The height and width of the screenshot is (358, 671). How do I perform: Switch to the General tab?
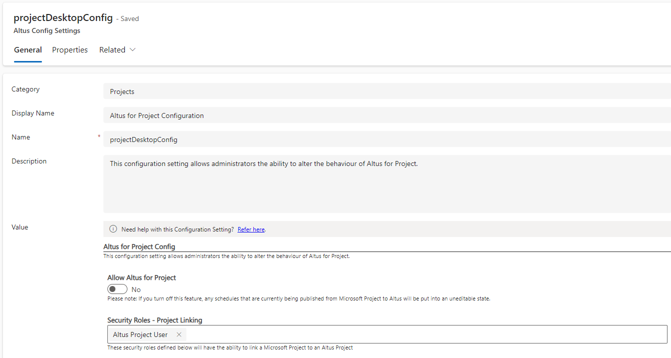click(28, 50)
